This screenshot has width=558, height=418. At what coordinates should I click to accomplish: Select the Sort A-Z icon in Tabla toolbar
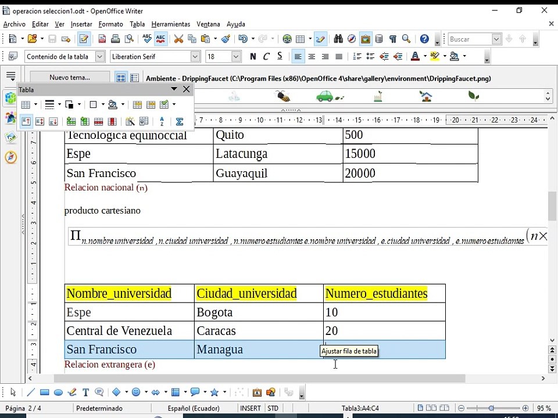point(162,121)
